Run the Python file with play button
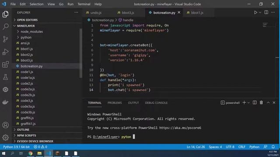Screen dimensions: 280x157 (255, 13)
